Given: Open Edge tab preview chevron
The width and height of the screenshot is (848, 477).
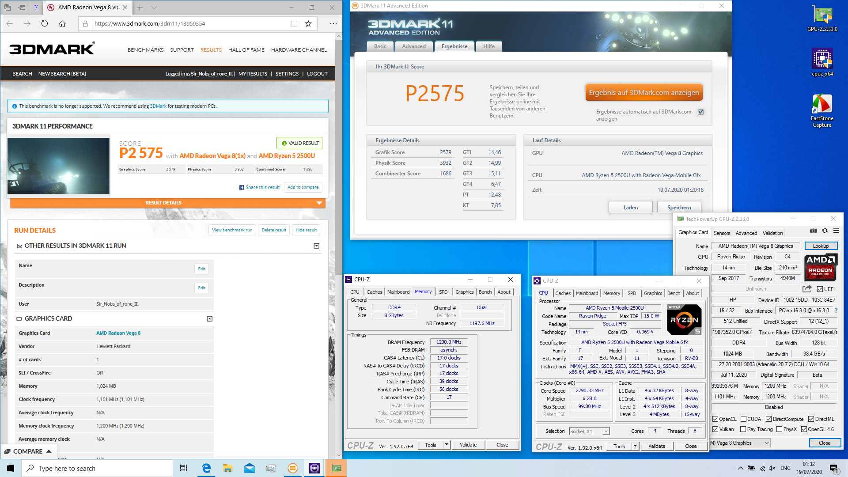Looking at the screenshot, I should coord(154,8).
